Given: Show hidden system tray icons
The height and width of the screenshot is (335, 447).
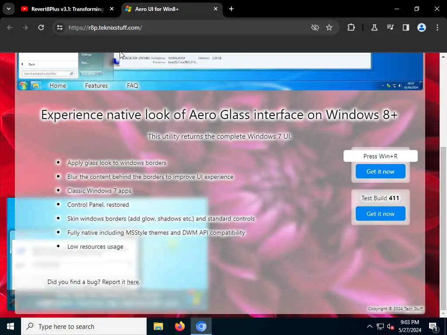Looking at the screenshot, I should [x=369, y=326].
